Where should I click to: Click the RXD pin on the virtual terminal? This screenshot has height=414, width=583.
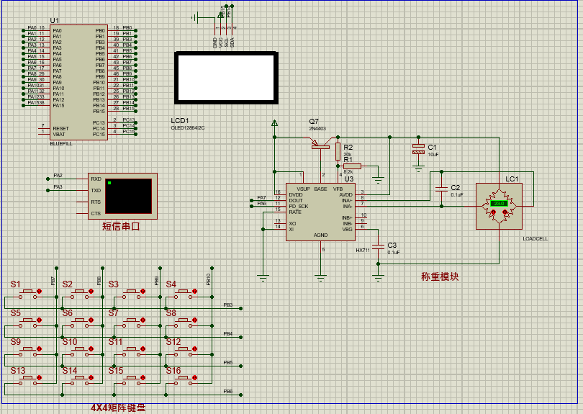(96, 179)
